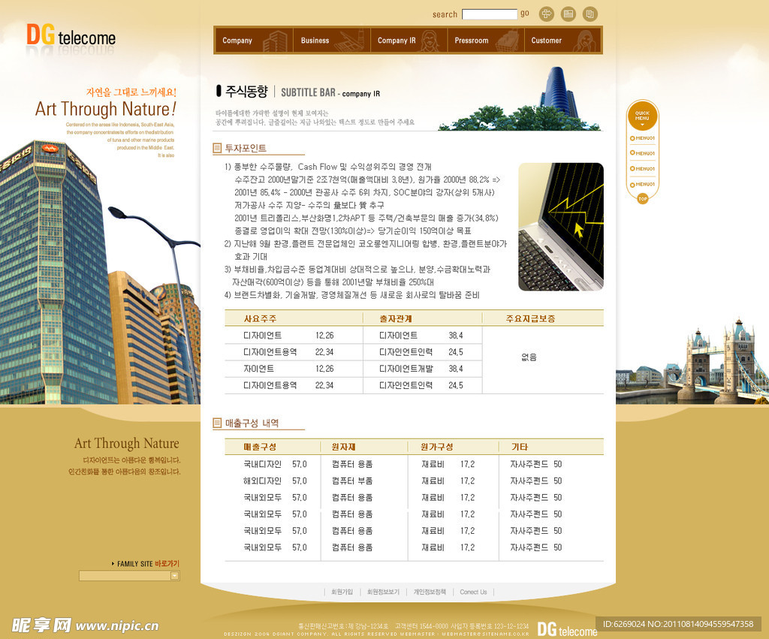The width and height of the screenshot is (769, 639).
Task: Open the Family Site dropdown
Action: click(x=174, y=576)
